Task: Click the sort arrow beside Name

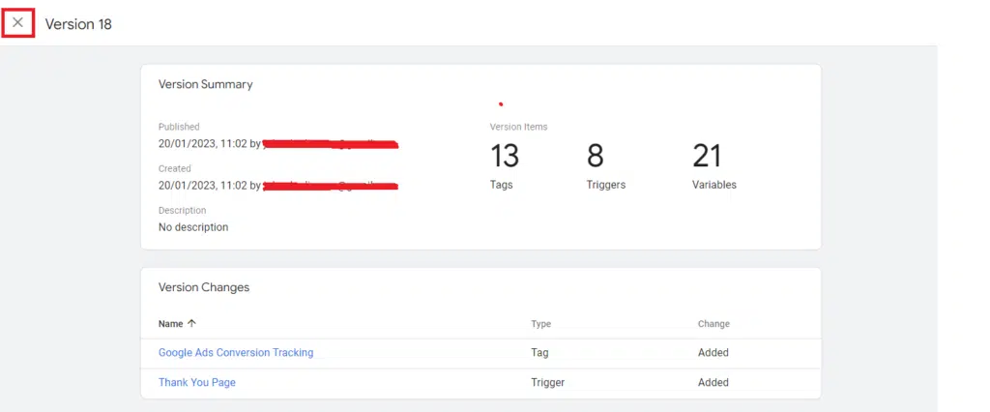Action: tap(191, 324)
